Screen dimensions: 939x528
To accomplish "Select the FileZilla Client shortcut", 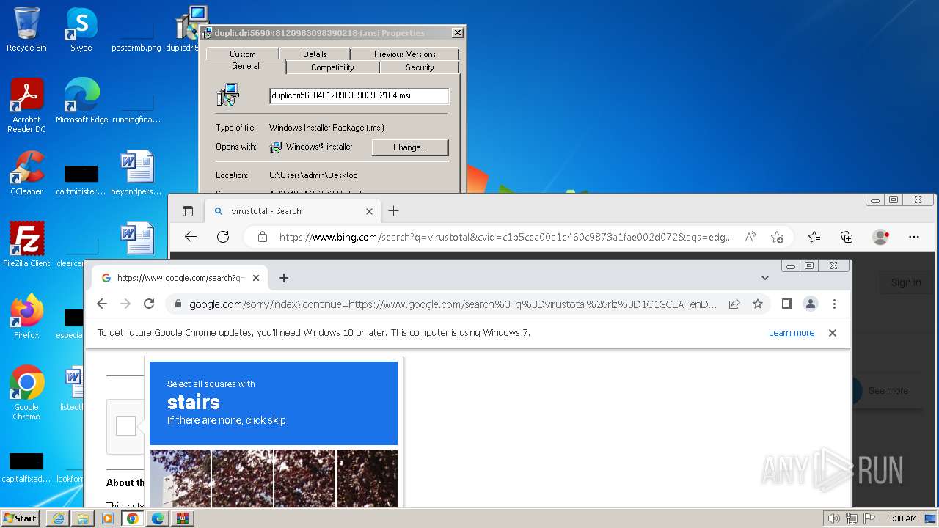I will coord(26,244).
